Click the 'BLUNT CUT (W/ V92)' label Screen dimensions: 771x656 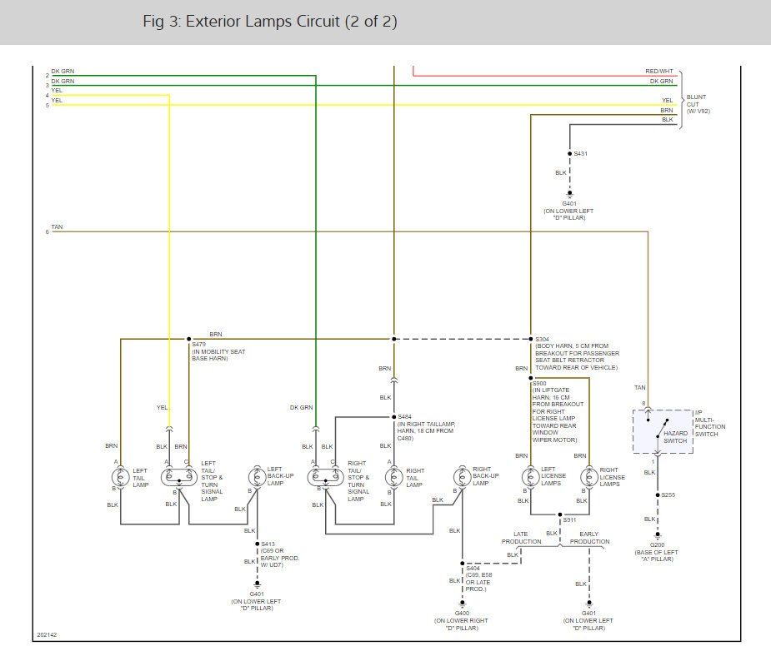click(x=698, y=104)
